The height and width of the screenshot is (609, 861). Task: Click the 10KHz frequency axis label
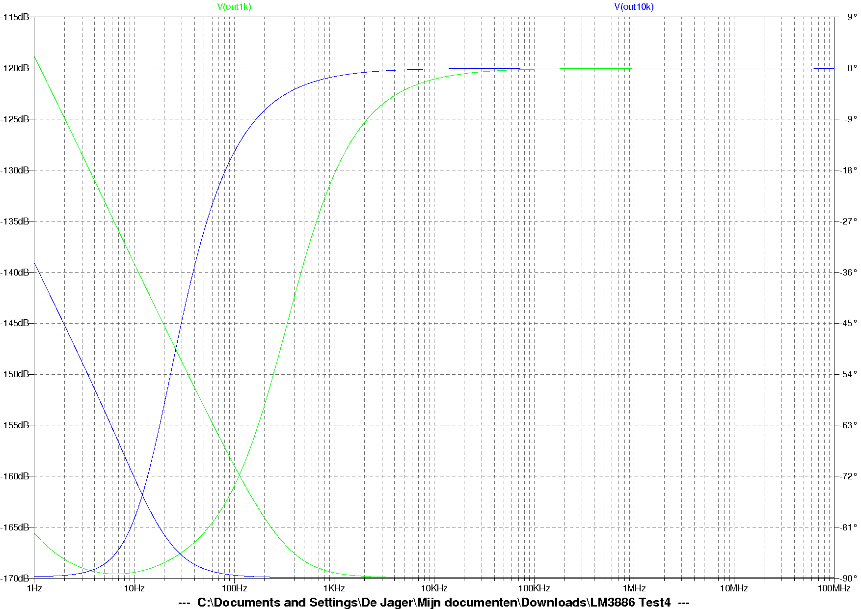click(x=434, y=588)
